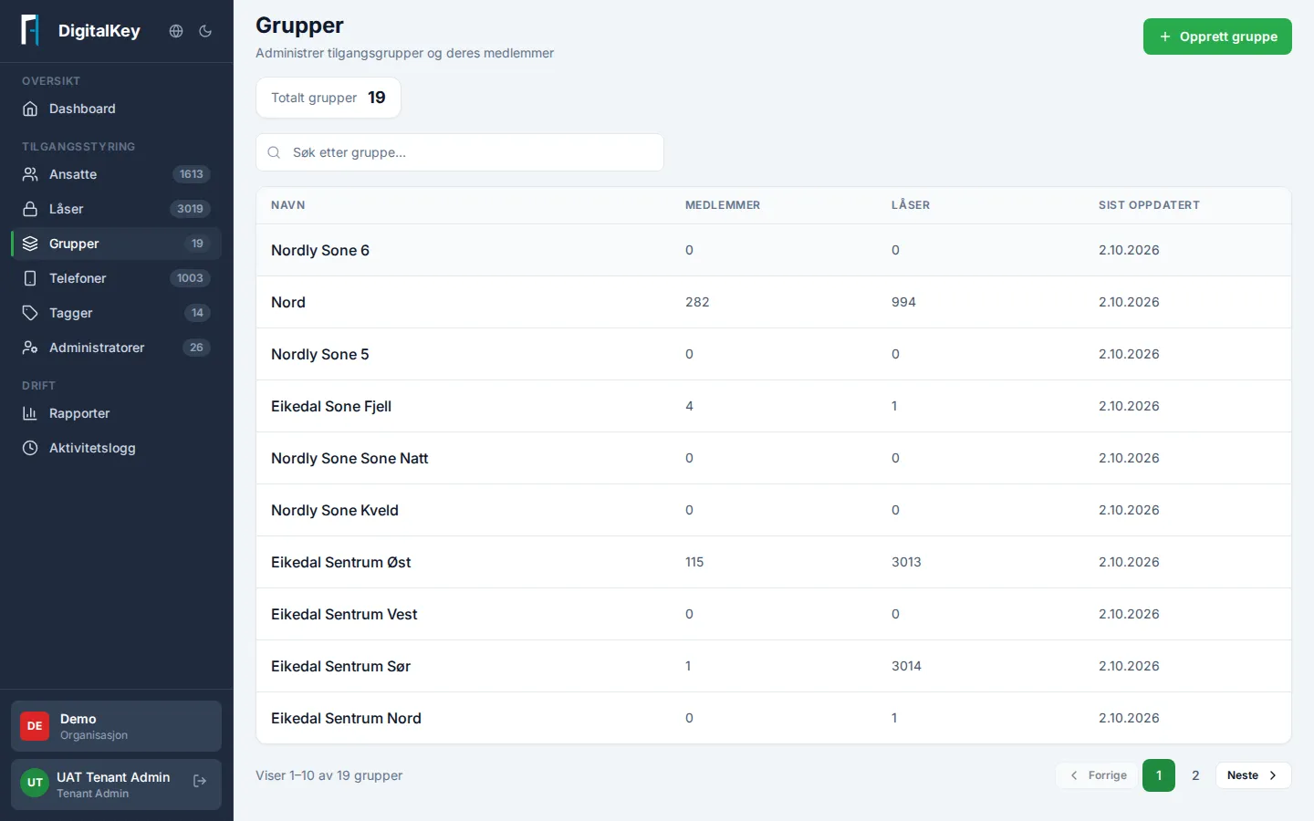This screenshot has width=1314, height=821.
Task: Focus the Søk etter gruppe field
Action: tap(460, 152)
